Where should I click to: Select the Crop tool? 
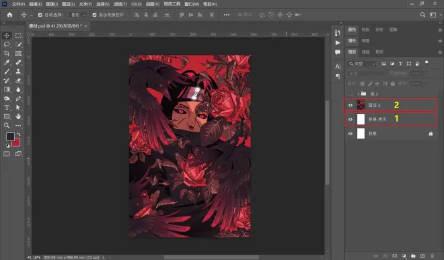(7, 54)
